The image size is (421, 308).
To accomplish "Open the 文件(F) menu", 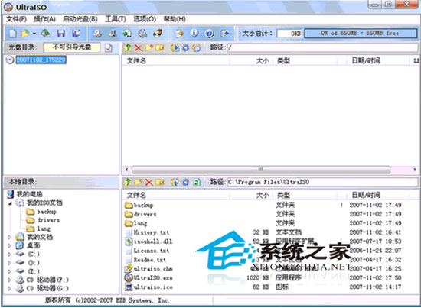I will click(16, 19).
